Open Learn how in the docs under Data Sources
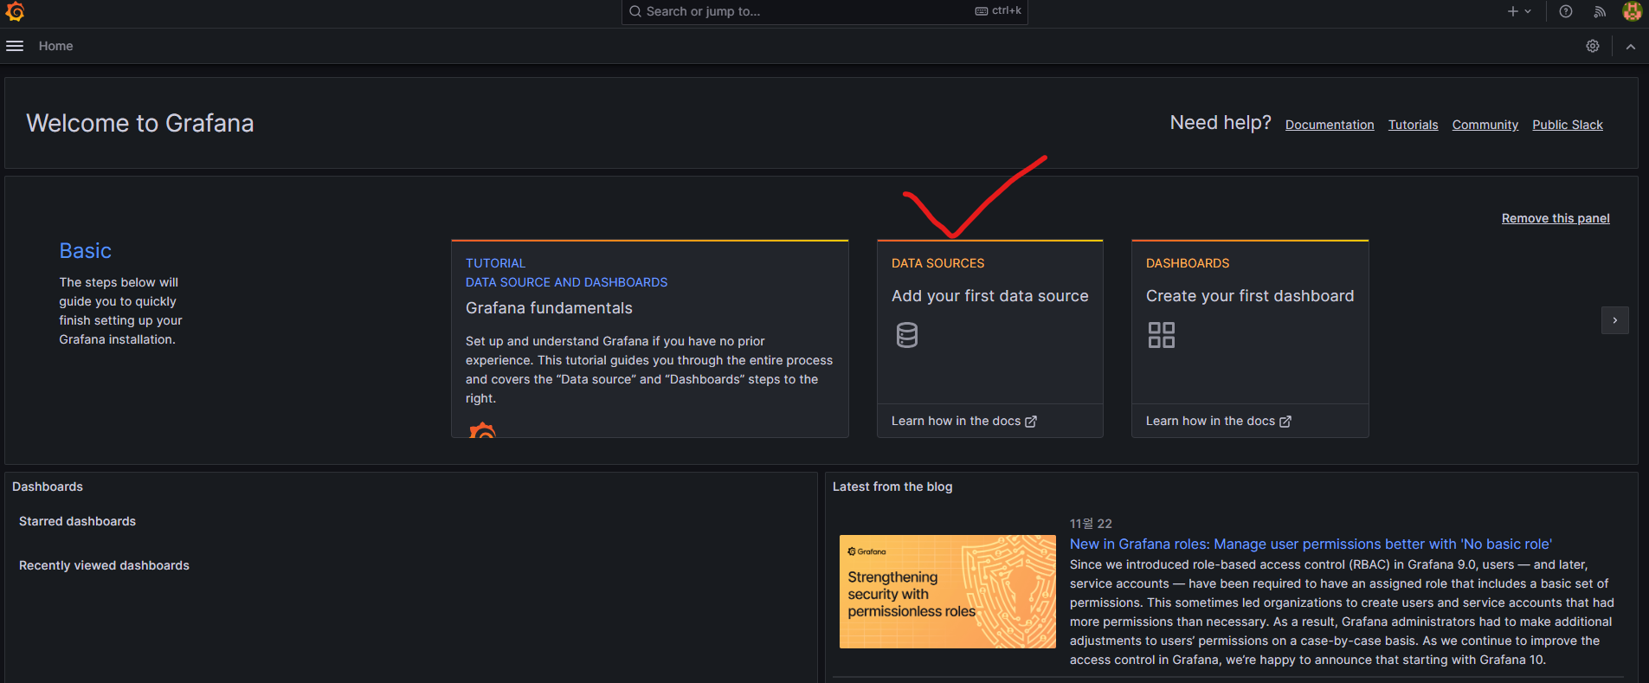Viewport: 1649px width, 683px height. pyautogui.click(x=964, y=421)
